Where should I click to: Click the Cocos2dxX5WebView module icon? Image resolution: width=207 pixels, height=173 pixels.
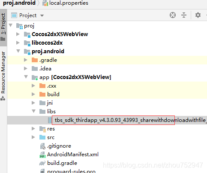(x=27, y=35)
